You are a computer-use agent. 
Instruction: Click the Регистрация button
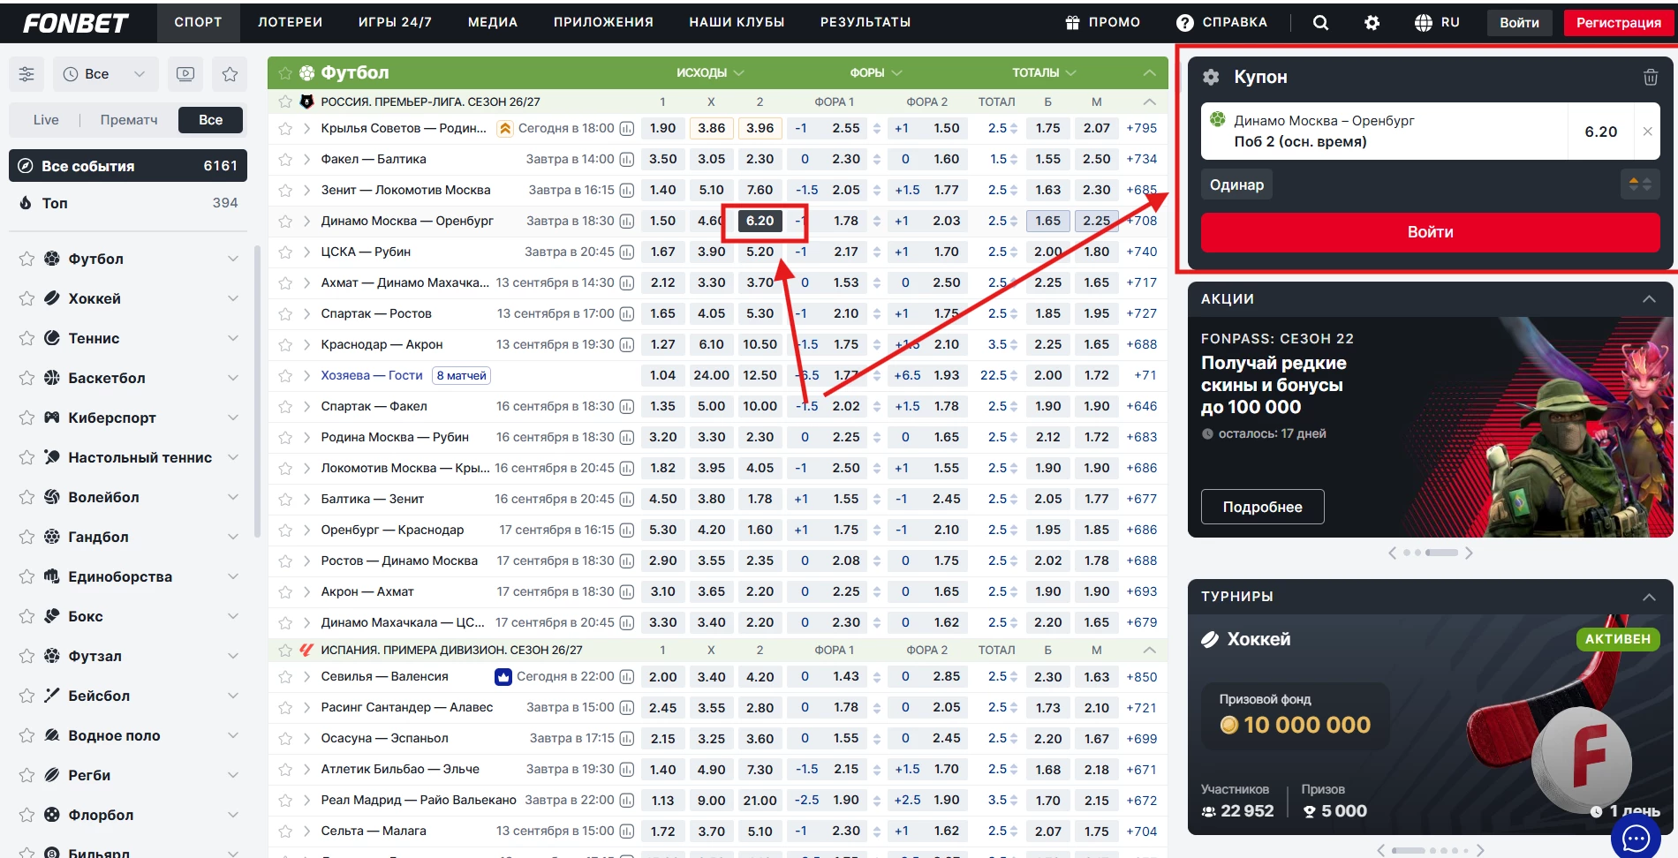[1619, 23]
